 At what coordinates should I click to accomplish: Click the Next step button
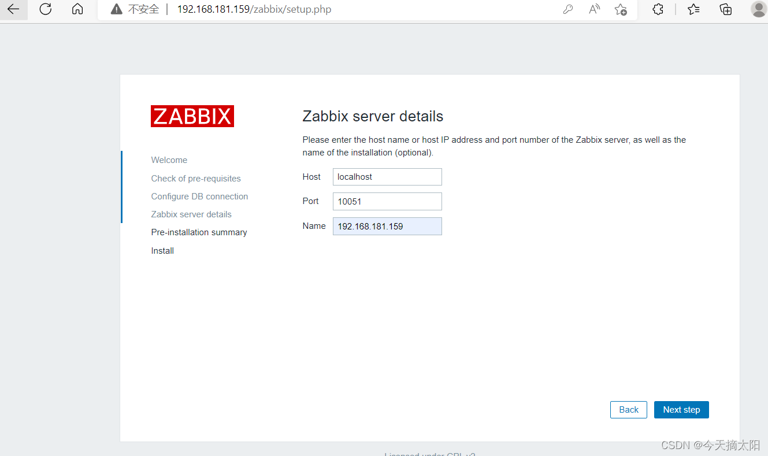coord(681,410)
